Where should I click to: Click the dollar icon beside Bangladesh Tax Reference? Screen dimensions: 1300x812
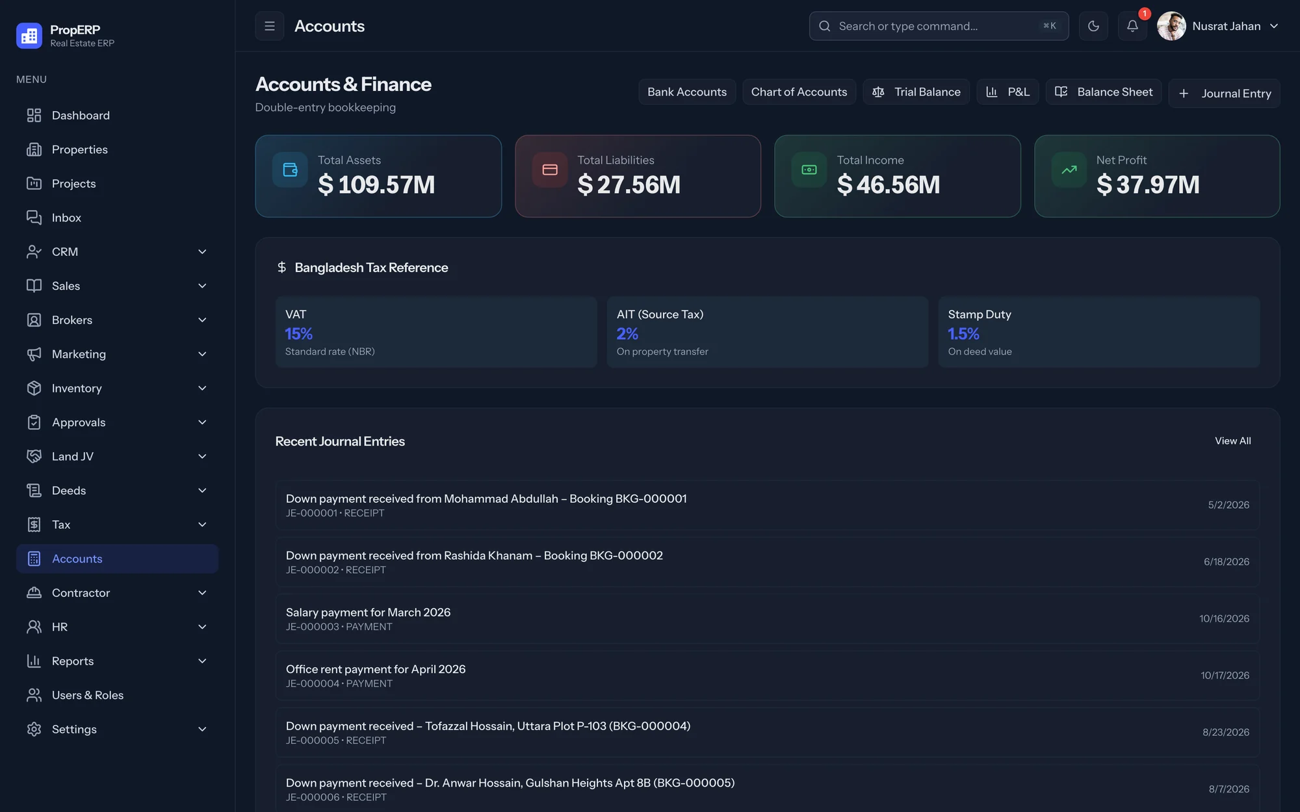(281, 268)
